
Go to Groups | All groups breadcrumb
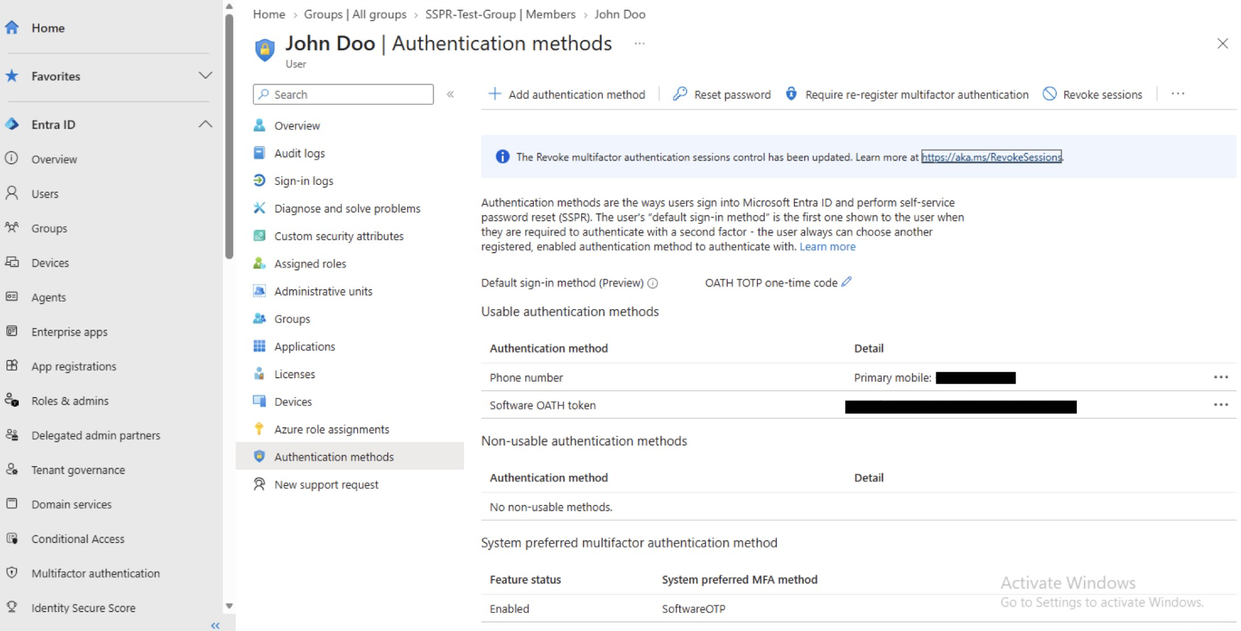click(355, 14)
